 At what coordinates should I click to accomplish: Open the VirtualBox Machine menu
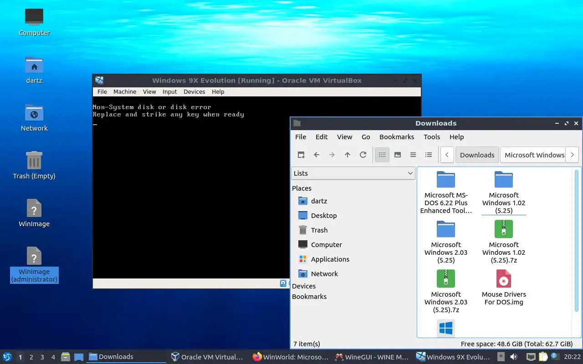coord(125,91)
